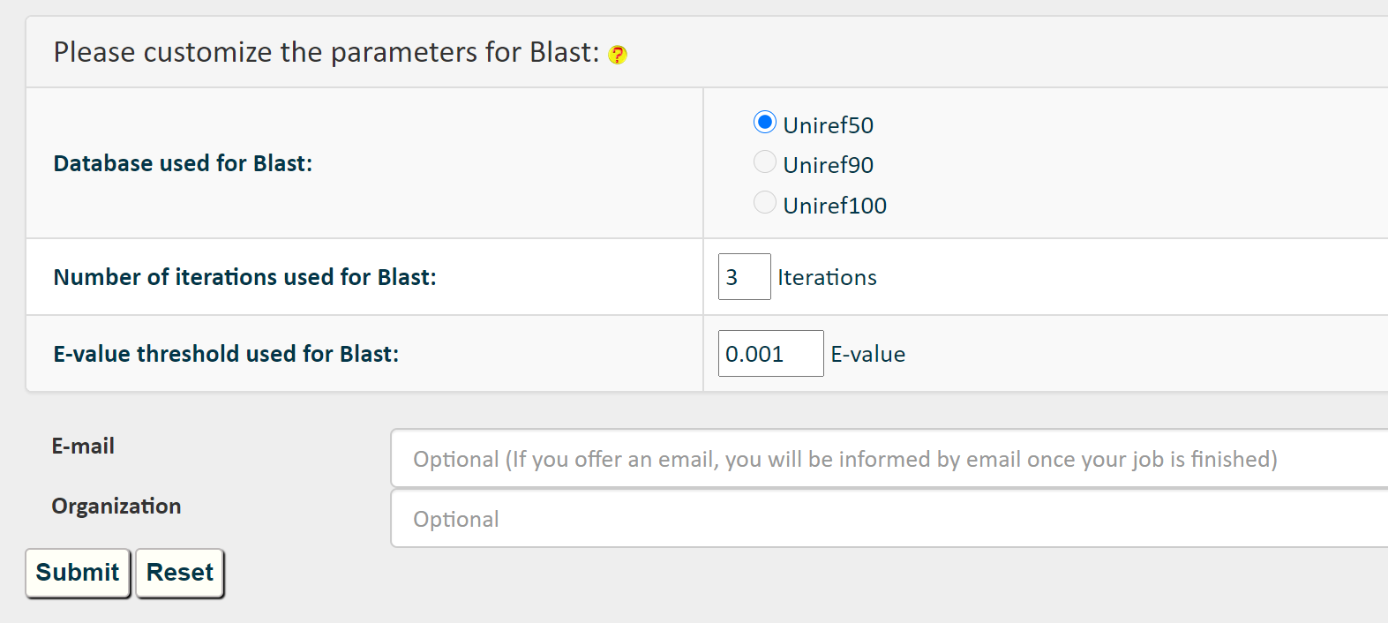The width and height of the screenshot is (1388, 623).
Task: Select the Uniref50 radio button
Action: click(x=765, y=123)
